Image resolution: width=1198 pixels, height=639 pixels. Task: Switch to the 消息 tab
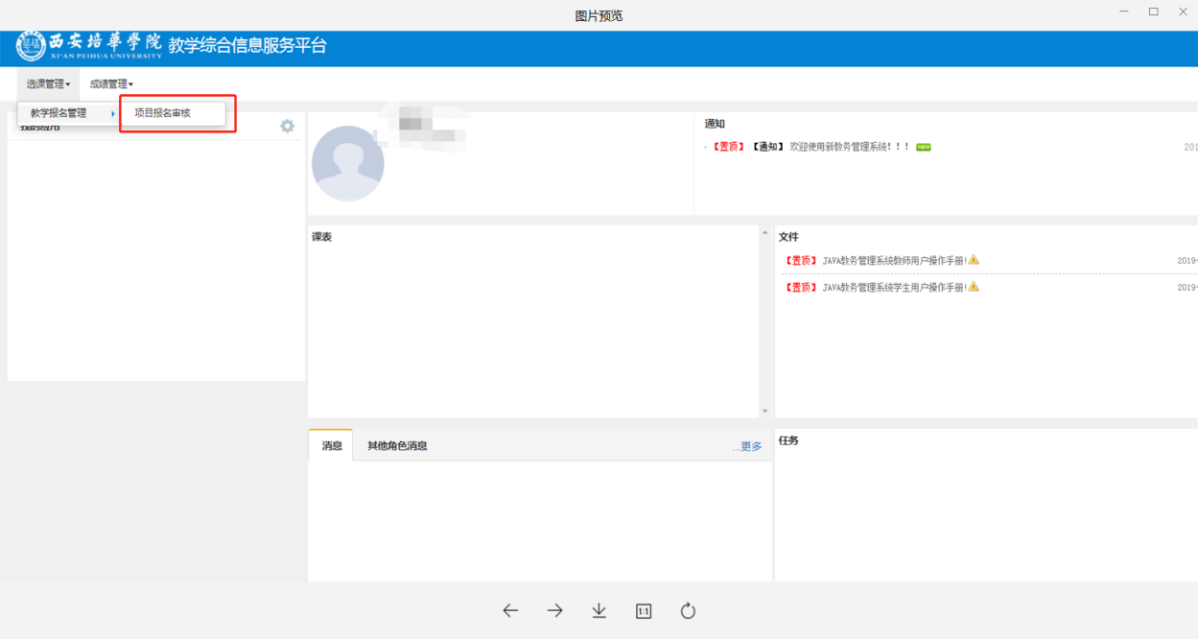332,446
